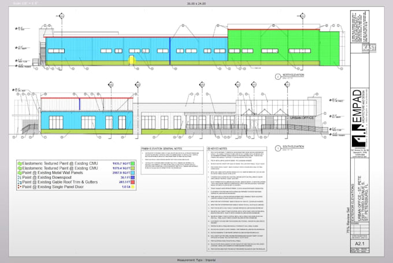
Task: Click the 75% Review Set text
Action: coord(348,220)
